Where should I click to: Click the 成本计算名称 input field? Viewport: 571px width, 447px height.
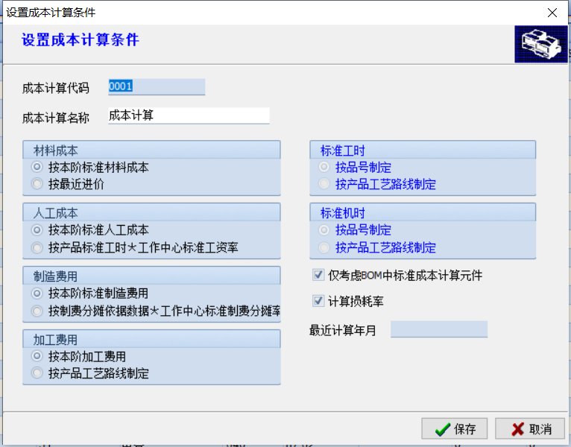189,115
